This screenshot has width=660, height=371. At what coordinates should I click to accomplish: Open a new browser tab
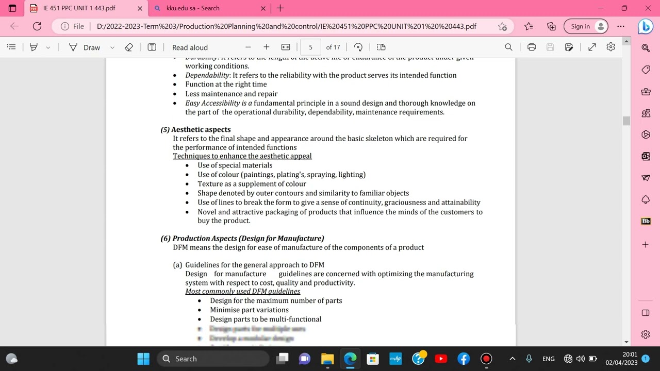[280, 8]
